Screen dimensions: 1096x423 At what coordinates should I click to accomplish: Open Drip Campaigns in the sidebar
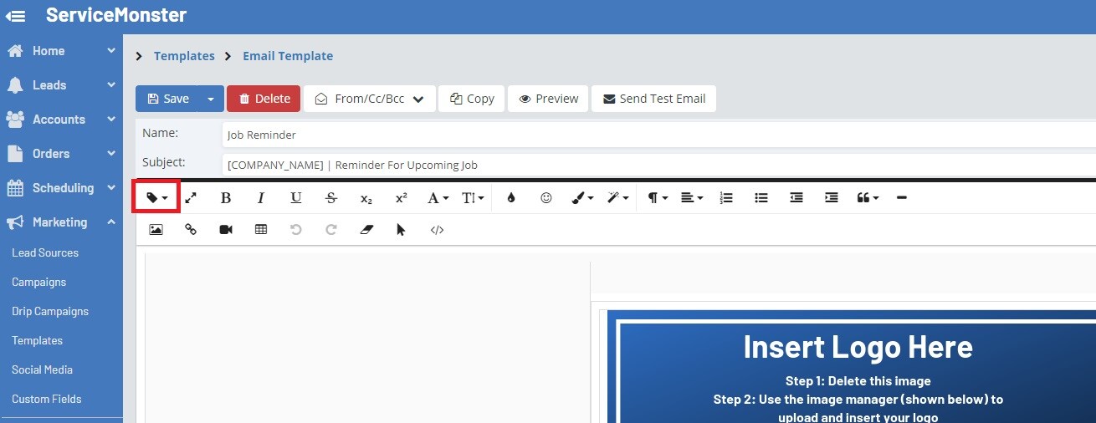click(x=50, y=311)
